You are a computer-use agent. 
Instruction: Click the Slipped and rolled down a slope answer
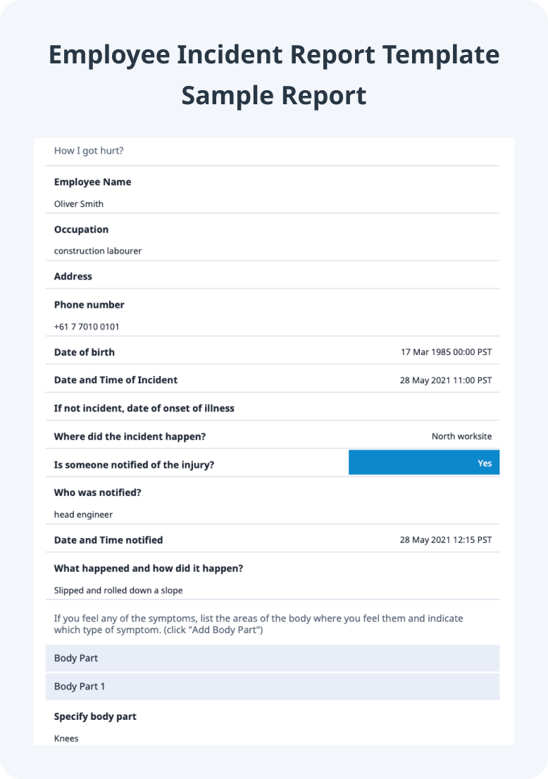pyautogui.click(x=118, y=591)
